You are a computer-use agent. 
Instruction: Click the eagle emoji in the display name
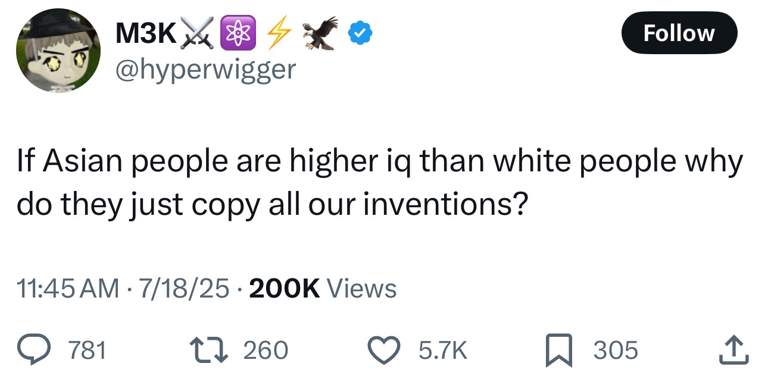click(x=320, y=33)
